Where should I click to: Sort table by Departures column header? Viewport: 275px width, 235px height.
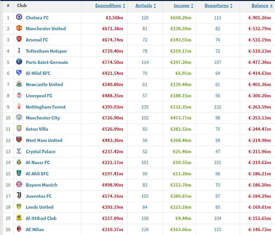(218, 5)
